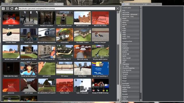This screenshot has width=184, height=103.
Task: Open the Scoot at the movies! thumbnail
Action: click(x=29, y=68)
